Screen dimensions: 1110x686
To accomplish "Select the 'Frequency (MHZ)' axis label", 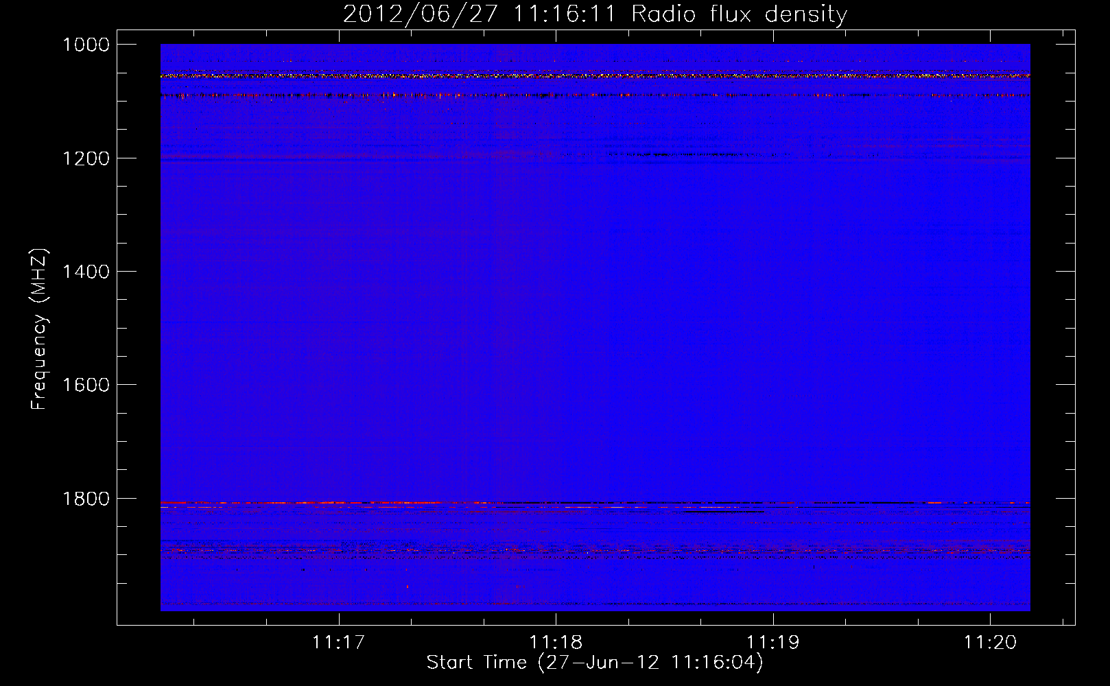I will [x=40, y=329].
